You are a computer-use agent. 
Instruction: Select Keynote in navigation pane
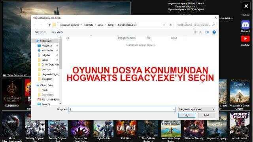(x=46, y=104)
